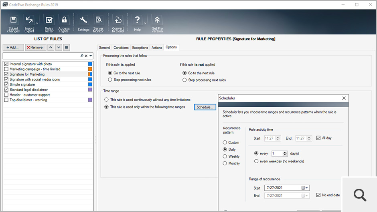Click blue swatch of Internal signature with photo
Screen dimensions: 377x212
[90, 64]
